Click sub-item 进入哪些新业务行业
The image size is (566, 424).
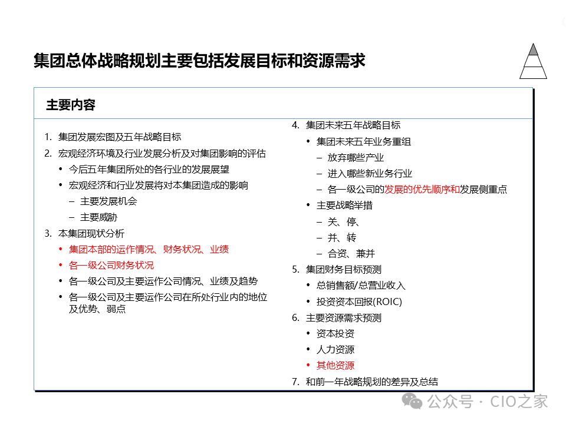(x=370, y=173)
